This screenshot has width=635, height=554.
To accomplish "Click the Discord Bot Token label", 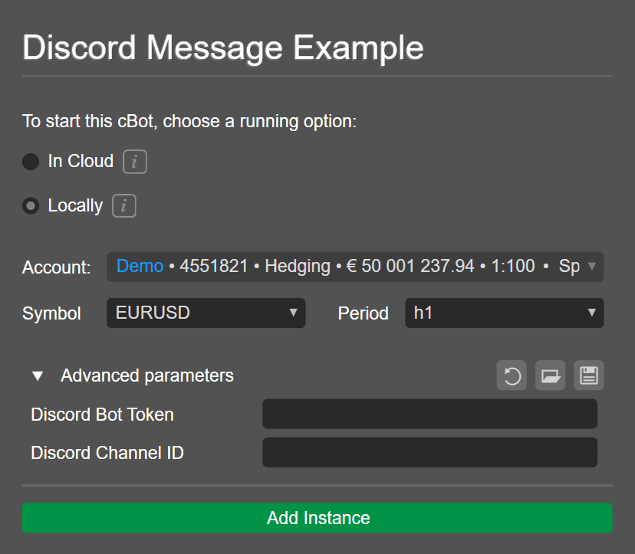I will (103, 415).
